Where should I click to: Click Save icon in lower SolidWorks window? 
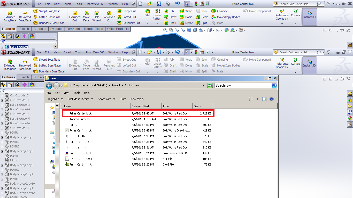click(x=159, y=52)
